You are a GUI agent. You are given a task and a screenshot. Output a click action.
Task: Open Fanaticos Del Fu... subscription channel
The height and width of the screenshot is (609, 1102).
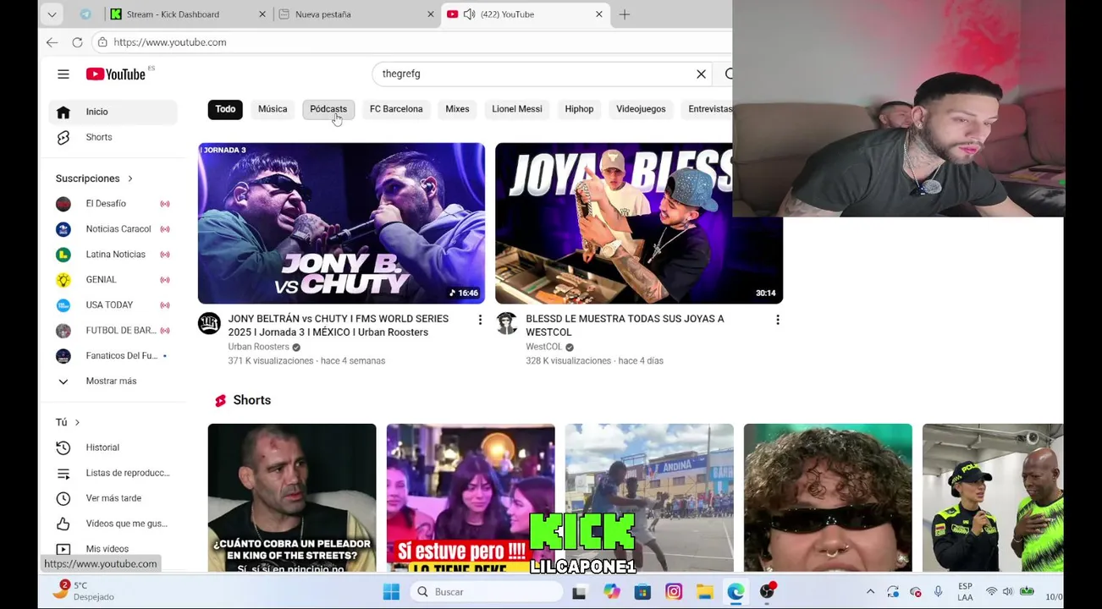pos(114,356)
